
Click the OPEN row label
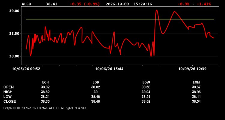[x=8, y=87]
